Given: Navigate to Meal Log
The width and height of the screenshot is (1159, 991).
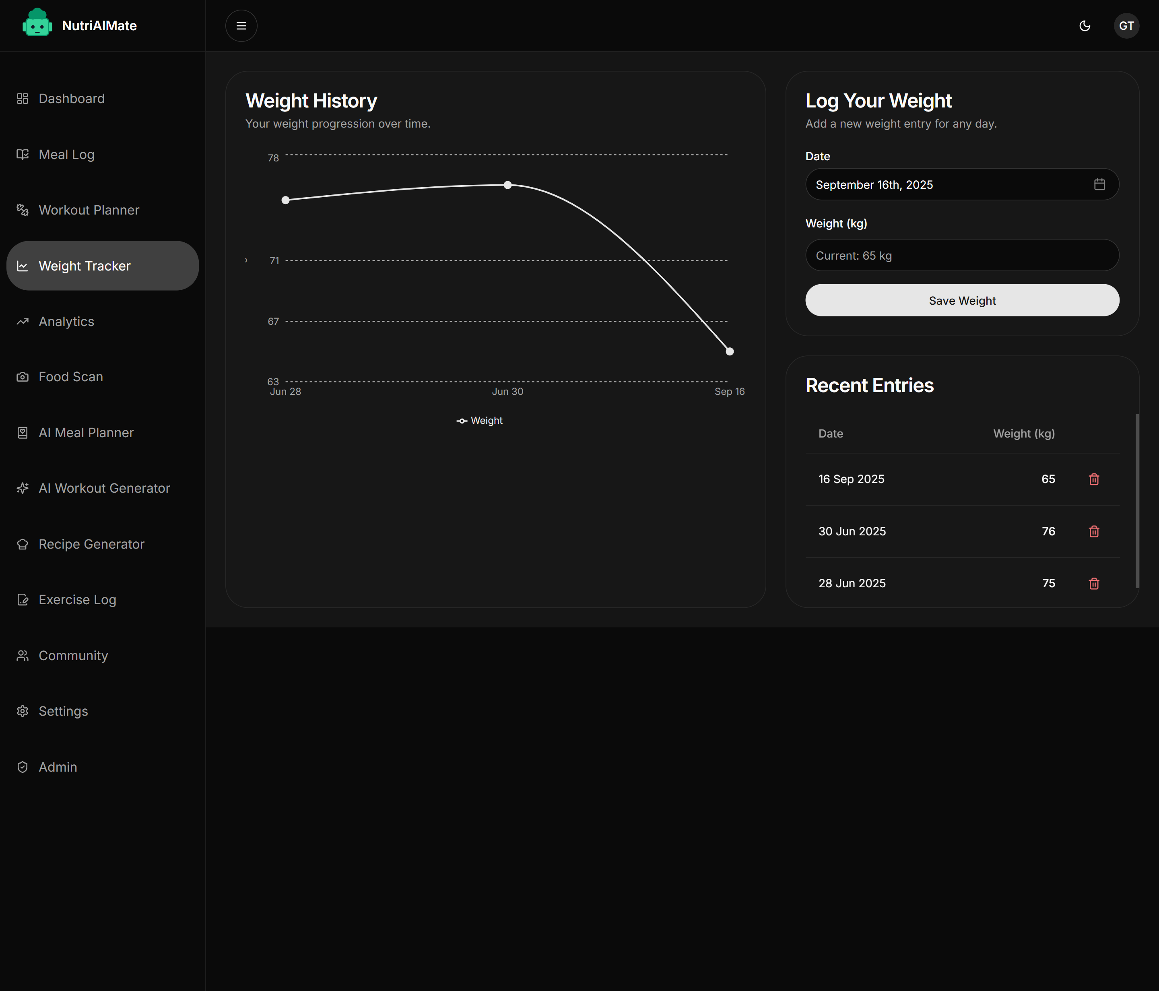Looking at the screenshot, I should point(66,155).
